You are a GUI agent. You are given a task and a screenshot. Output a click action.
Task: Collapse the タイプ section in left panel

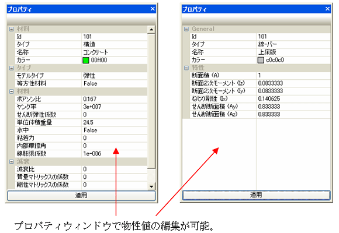(x=12, y=68)
